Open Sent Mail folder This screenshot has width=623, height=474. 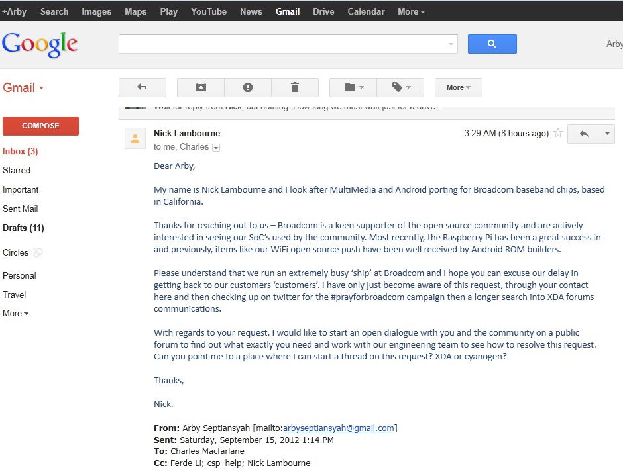tap(21, 209)
